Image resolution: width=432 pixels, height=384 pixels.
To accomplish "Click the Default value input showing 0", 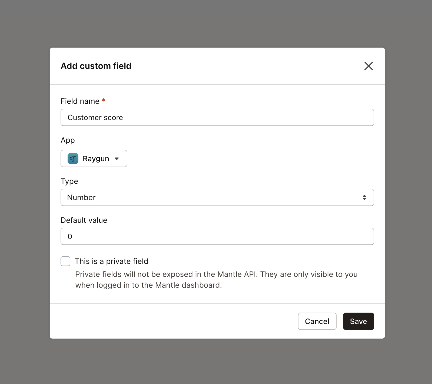I will pos(217,236).
